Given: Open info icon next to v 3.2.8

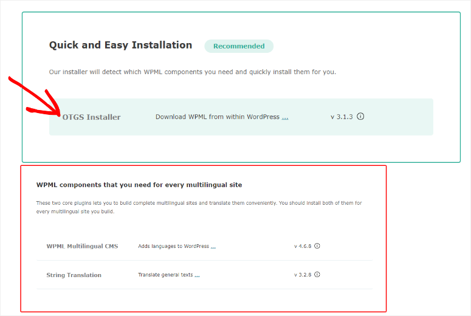Looking at the screenshot, I should click(x=317, y=274).
